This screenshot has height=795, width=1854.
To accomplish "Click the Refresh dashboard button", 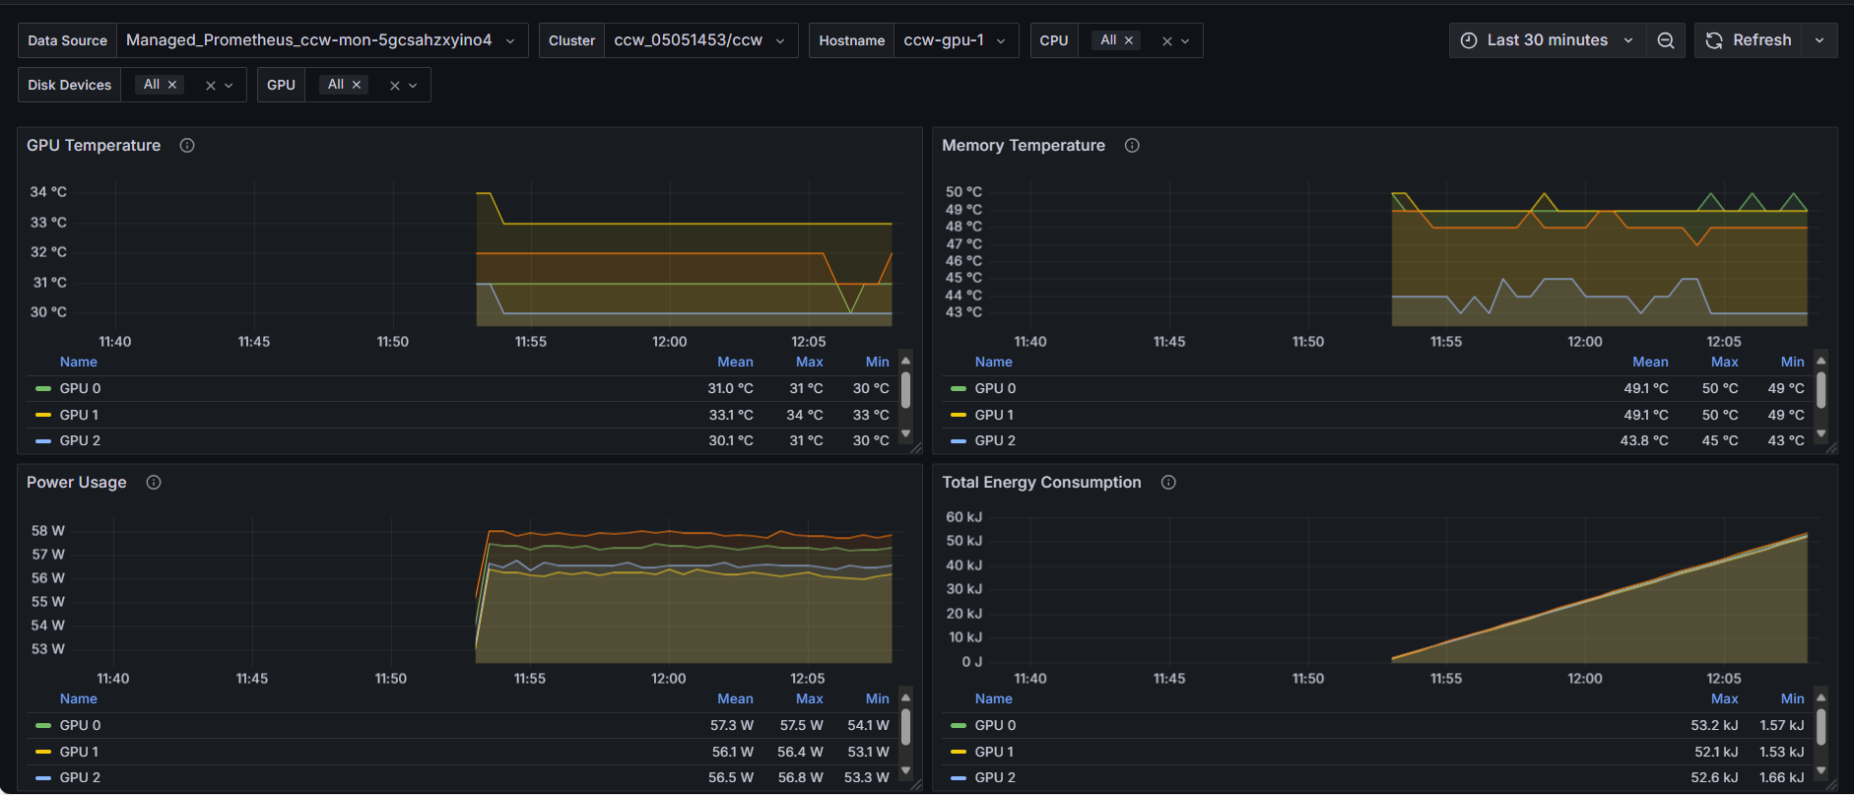I will click(x=1749, y=40).
